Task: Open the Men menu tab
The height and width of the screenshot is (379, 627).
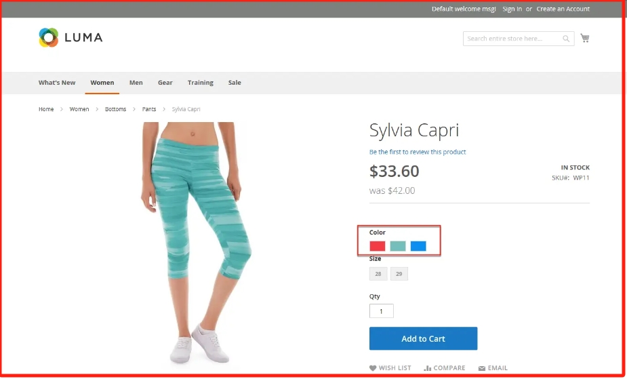Action: (x=136, y=83)
